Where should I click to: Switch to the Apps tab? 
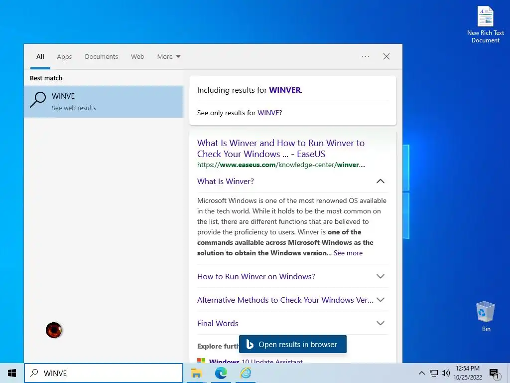tap(64, 57)
